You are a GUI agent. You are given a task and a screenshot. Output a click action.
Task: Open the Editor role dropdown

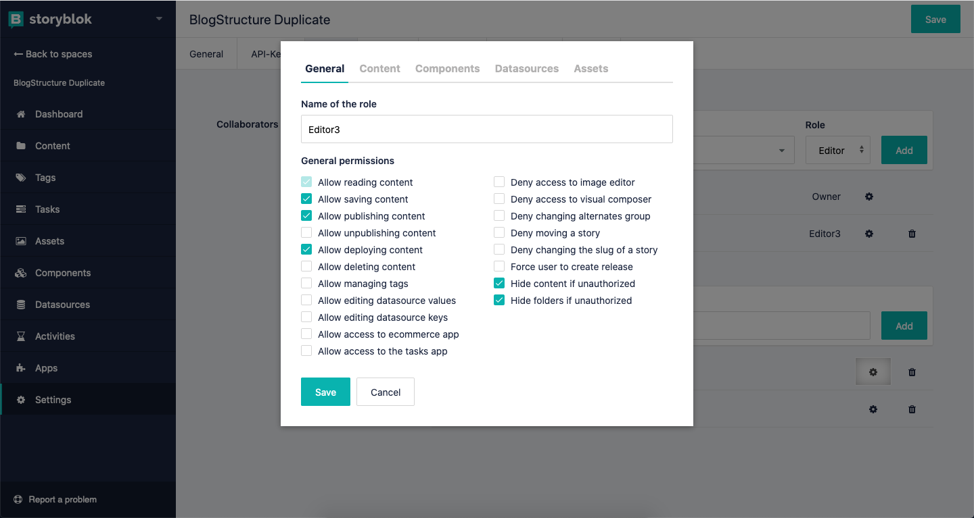tap(837, 150)
